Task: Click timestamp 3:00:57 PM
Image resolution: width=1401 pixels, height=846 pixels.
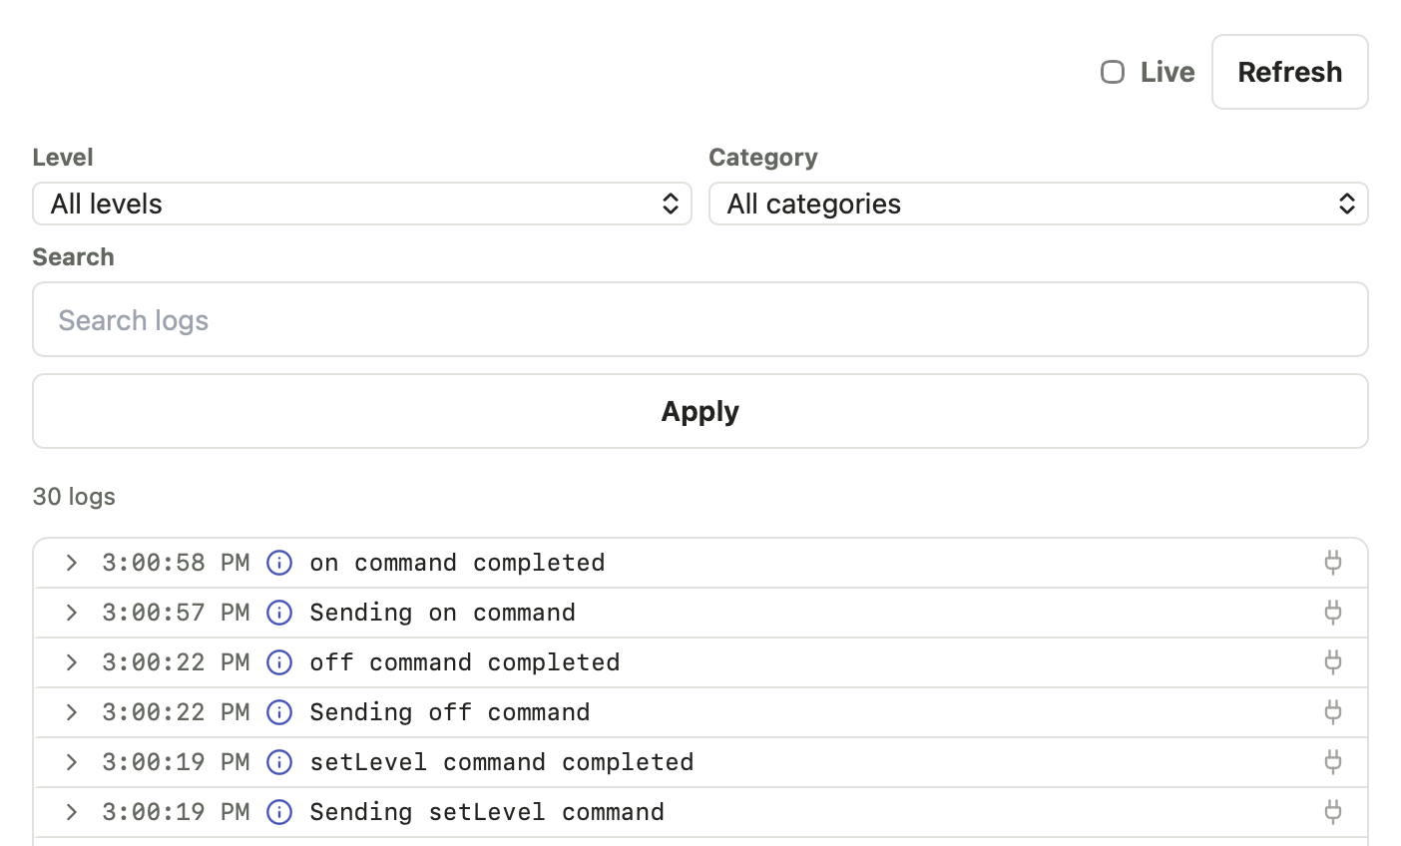Action: [176, 613]
